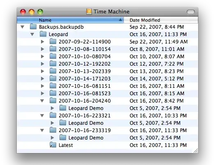The width and height of the screenshot is (215, 165).
Task: Zoom window with the green button
Action: [x=40, y=12]
